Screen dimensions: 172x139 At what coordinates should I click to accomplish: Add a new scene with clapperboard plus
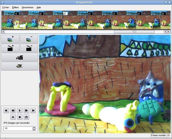[x=10, y=48]
